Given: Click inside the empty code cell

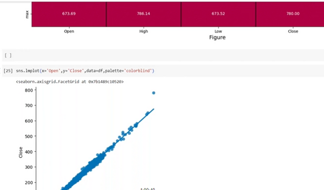Looking at the screenshot, I should click(x=162, y=55).
